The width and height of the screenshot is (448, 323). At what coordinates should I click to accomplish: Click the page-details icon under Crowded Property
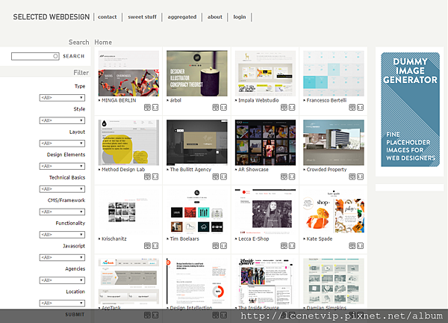(x=352, y=176)
